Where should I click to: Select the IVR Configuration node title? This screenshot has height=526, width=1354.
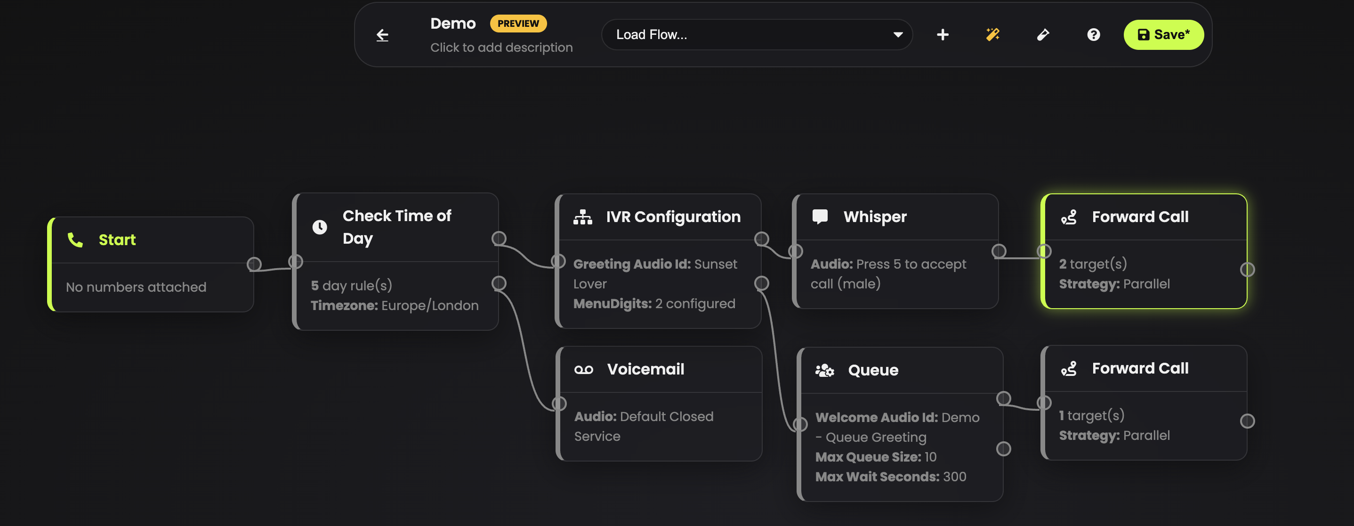[x=673, y=216]
